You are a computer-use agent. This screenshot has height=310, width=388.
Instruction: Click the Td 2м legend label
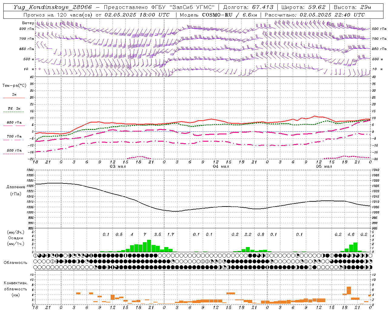(x=14, y=108)
